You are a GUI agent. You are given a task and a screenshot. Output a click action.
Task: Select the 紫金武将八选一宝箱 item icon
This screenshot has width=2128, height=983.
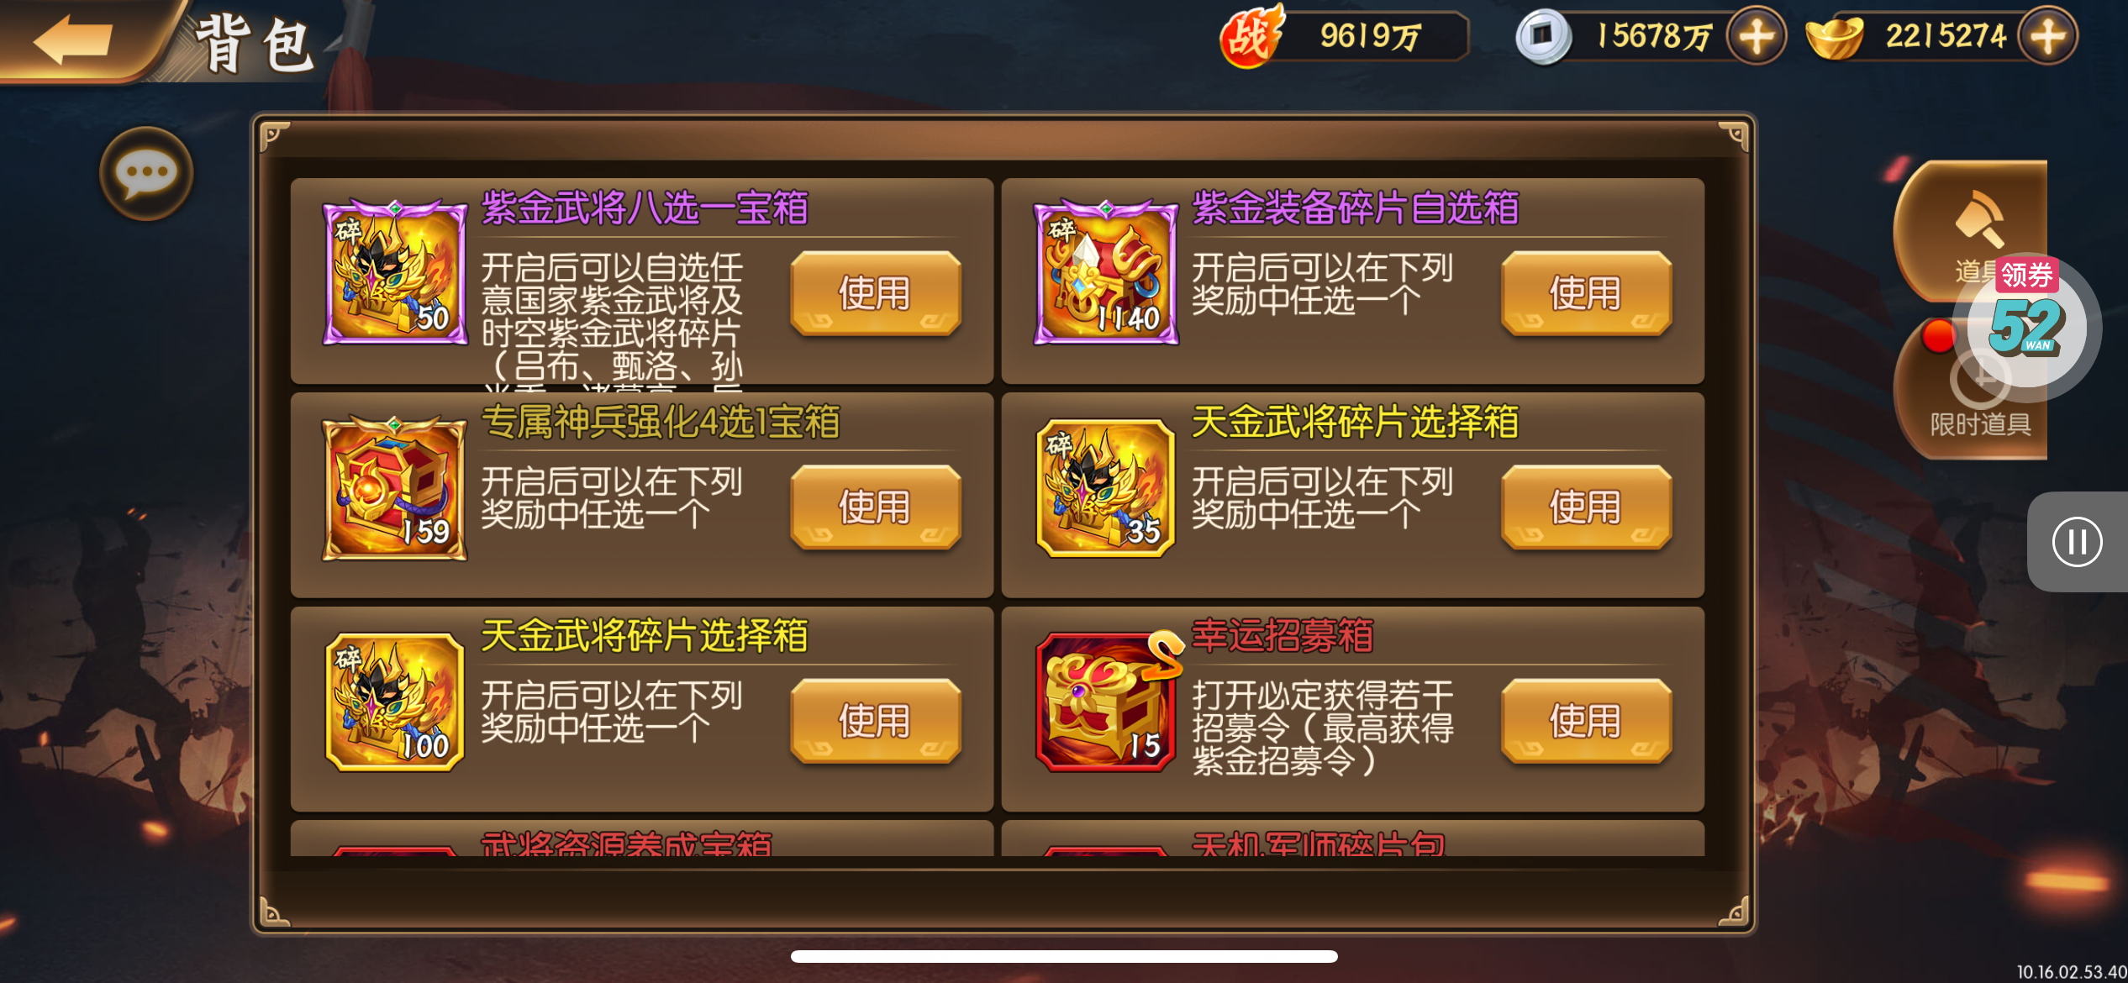pyautogui.click(x=395, y=272)
